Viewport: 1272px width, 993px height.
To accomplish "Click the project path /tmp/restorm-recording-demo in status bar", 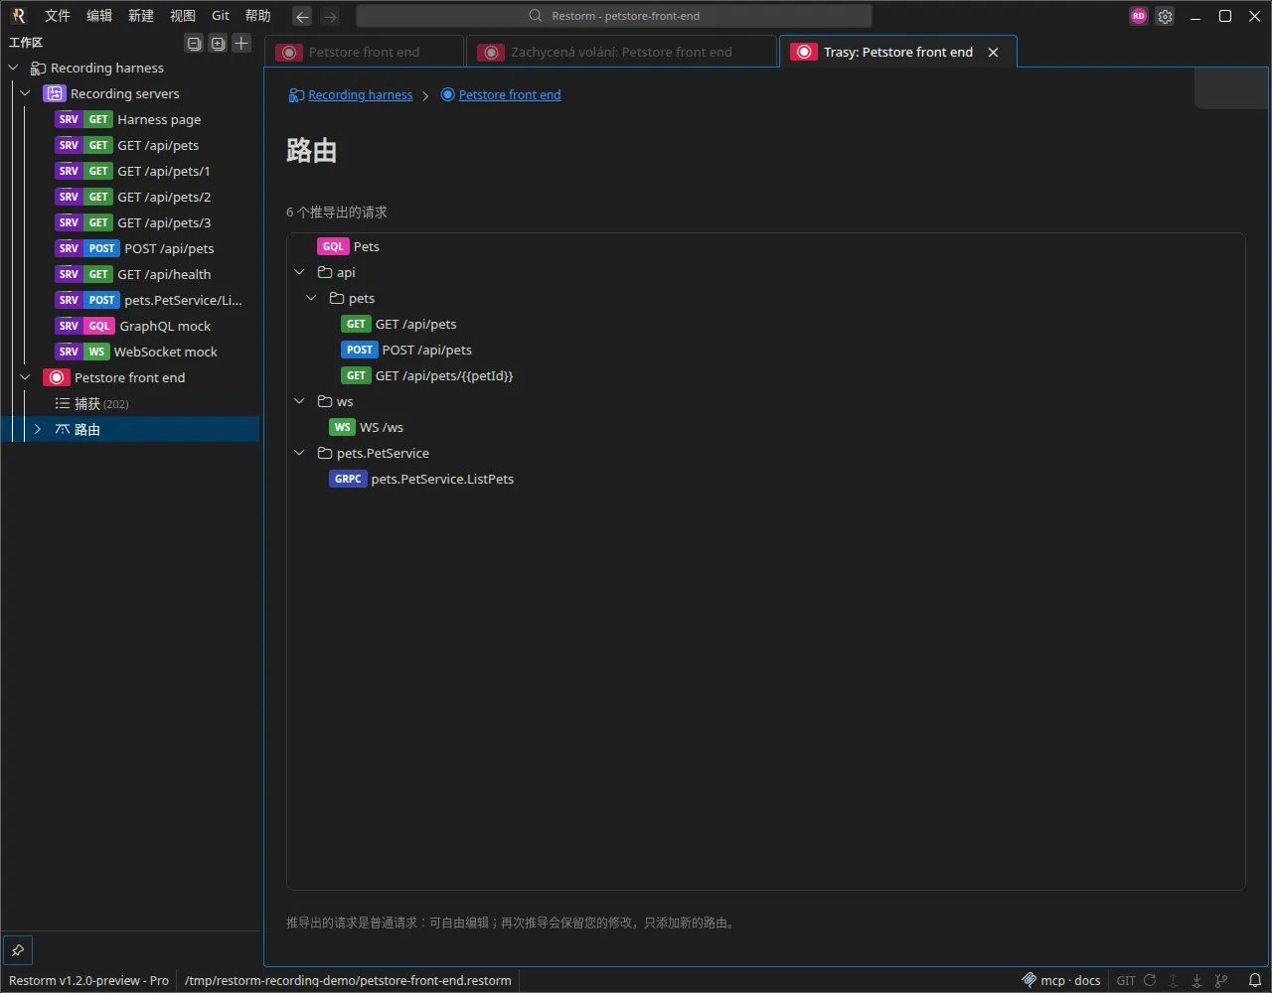I will click(348, 980).
